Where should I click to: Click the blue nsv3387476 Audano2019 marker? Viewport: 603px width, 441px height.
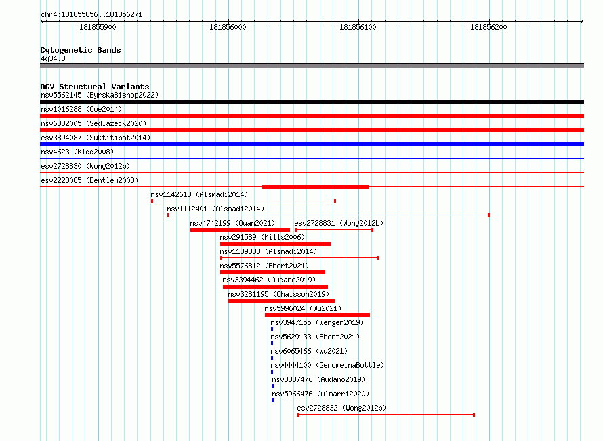pos(274,386)
